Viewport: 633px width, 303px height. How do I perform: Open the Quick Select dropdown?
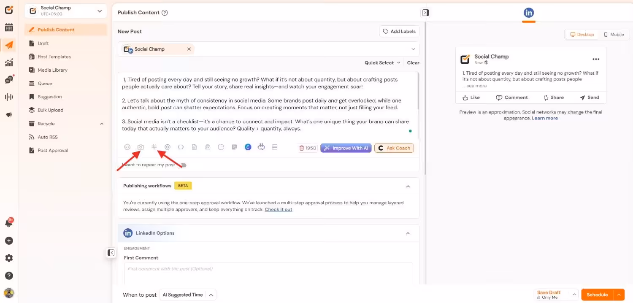point(382,63)
